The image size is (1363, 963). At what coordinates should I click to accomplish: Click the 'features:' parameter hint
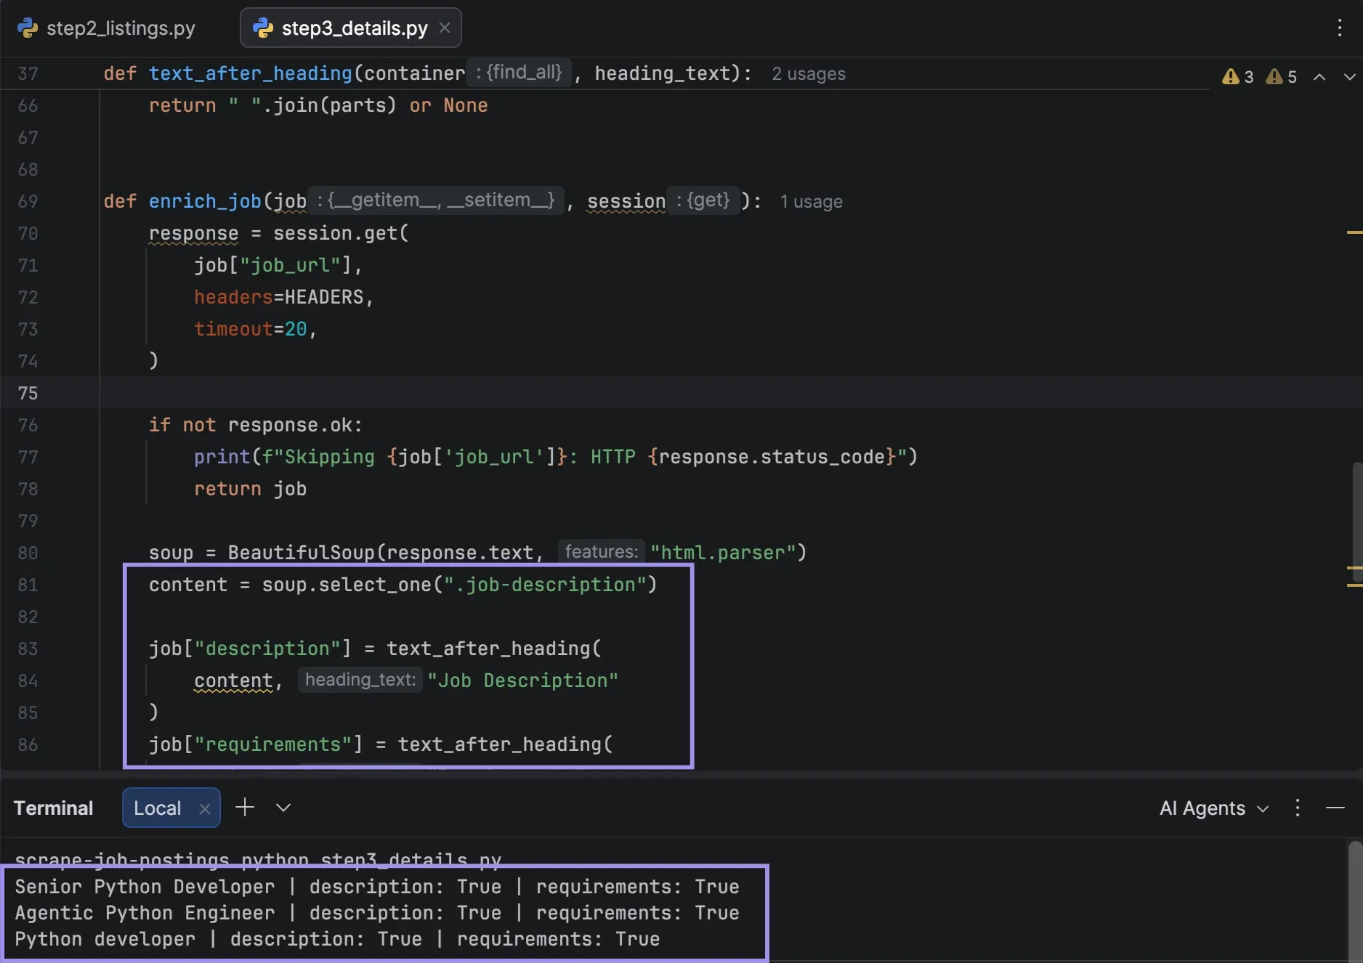click(x=602, y=552)
